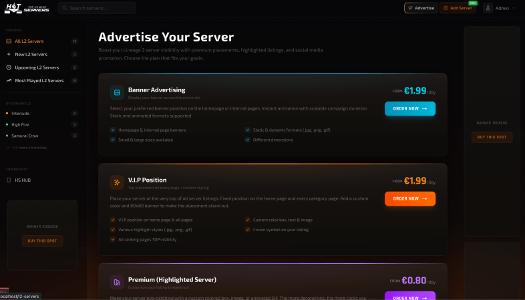This screenshot has height=300, width=525.
Task: Focus the Search servers input field
Action: pyautogui.click(x=97, y=8)
